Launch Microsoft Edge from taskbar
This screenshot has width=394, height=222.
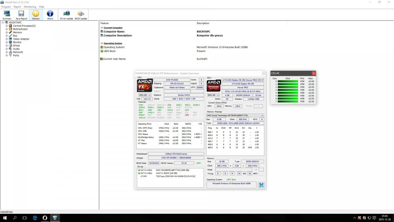[x=35, y=218]
